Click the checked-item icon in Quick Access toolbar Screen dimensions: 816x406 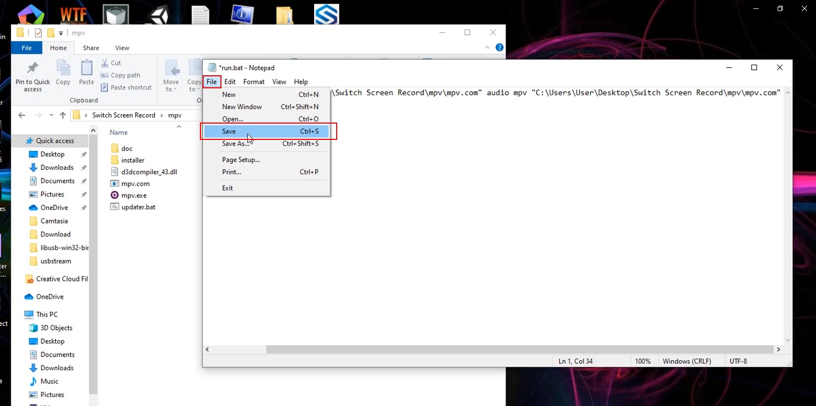tap(38, 32)
